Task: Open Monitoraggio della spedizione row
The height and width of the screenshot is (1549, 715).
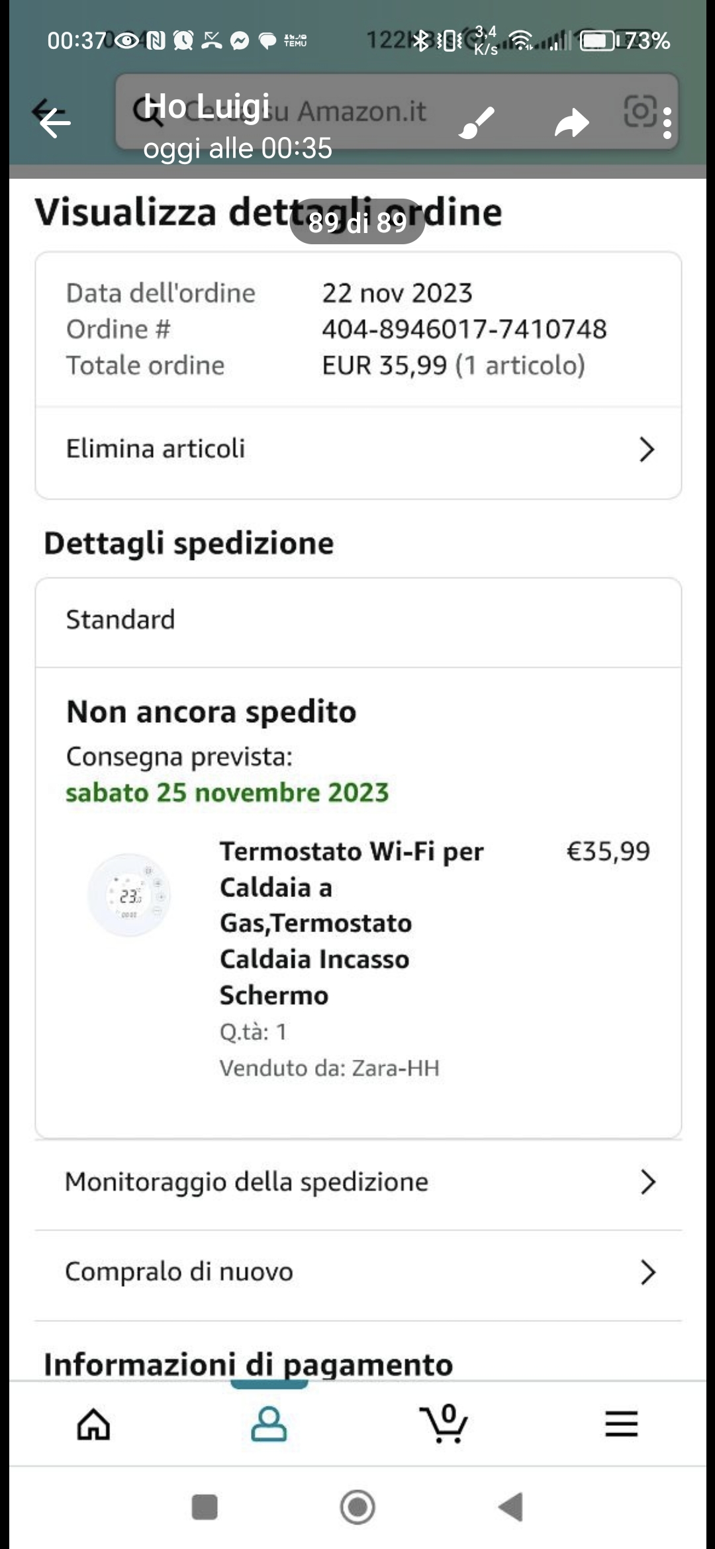Action: coord(358,1182)
